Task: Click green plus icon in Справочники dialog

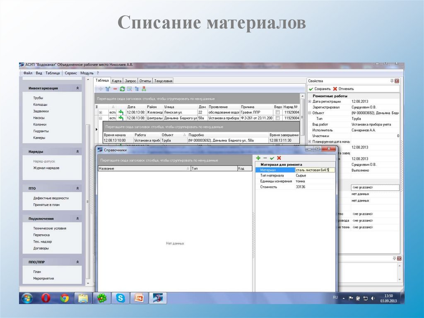Action: click(x=258, y=158)
